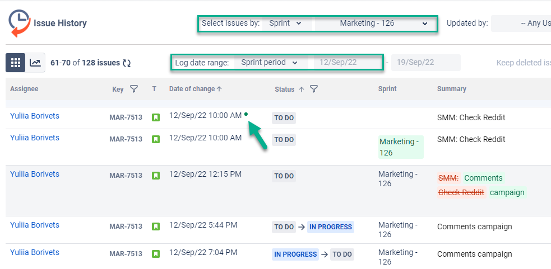Open Yuliia Borivets link in 5:44 PM row

(34, 225)
